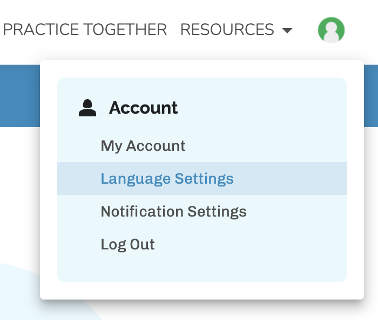
Task: Log Out of the account
Action: 127,245
